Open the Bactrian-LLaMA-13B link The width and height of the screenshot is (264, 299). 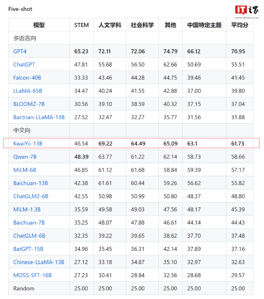[39, 117]
